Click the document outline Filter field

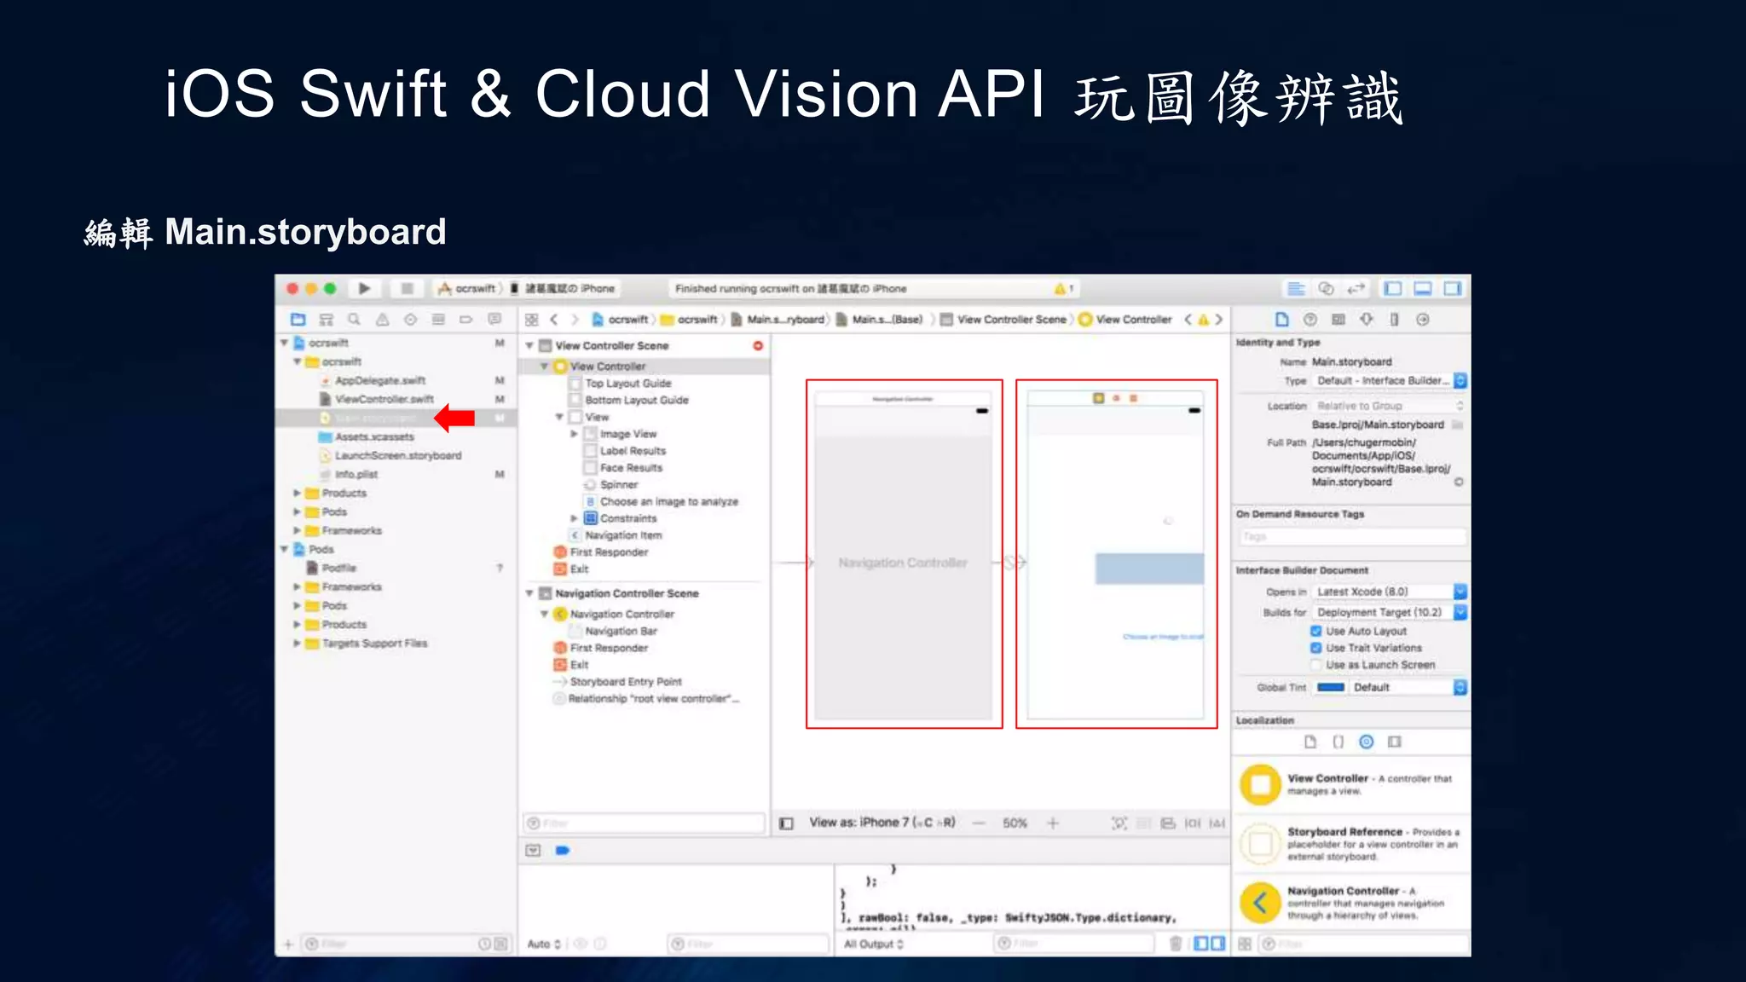point(644,823)
